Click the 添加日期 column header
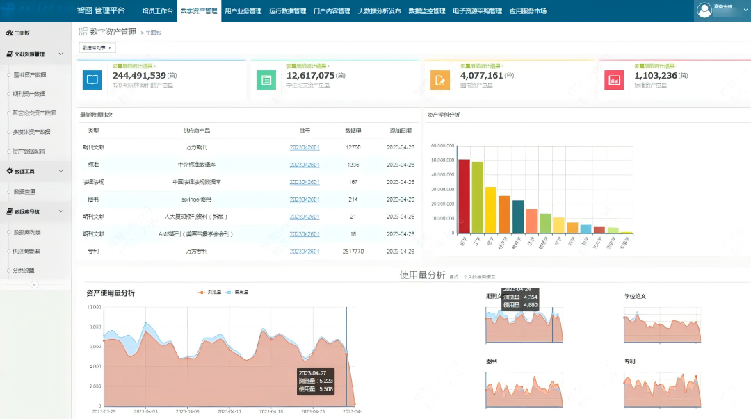Viewport: 751px width, 419px height. pyautogui.click(x=401, y=130)
